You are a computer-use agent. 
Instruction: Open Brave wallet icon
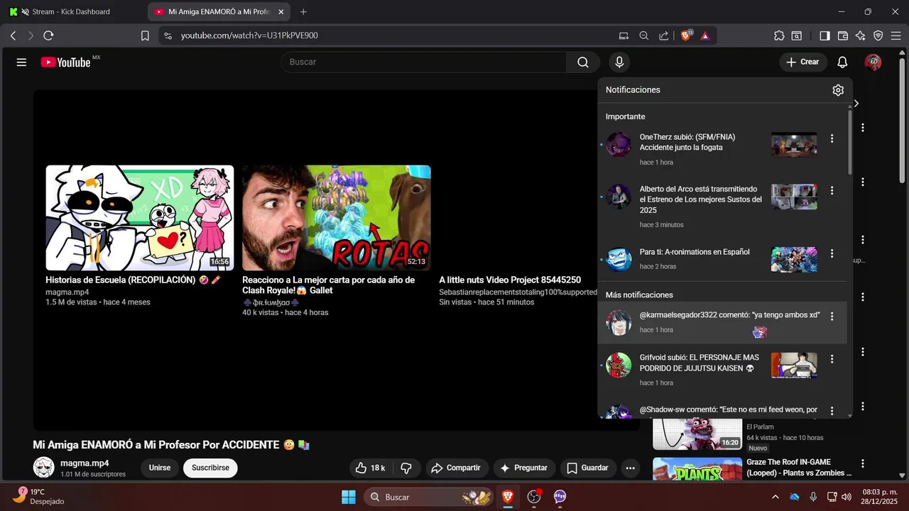pyautogui.click(x=843, y=35)
